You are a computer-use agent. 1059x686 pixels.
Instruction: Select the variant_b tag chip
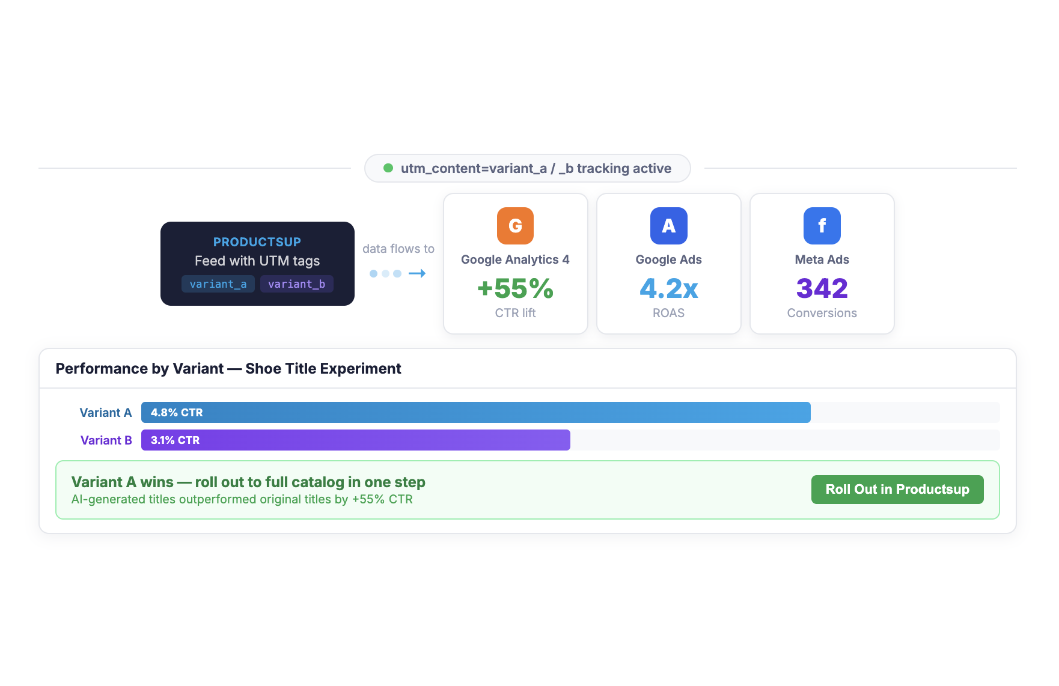(x=297, y=284)
